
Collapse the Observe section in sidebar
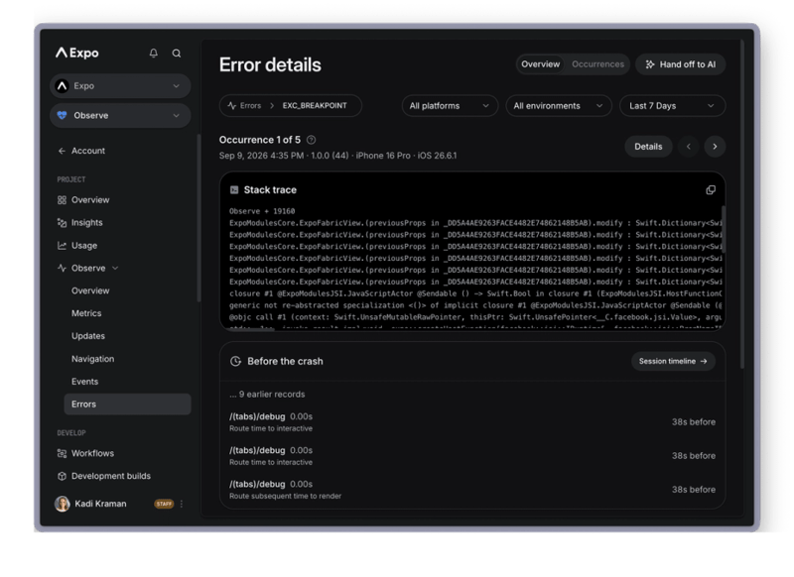pos(115,268)
